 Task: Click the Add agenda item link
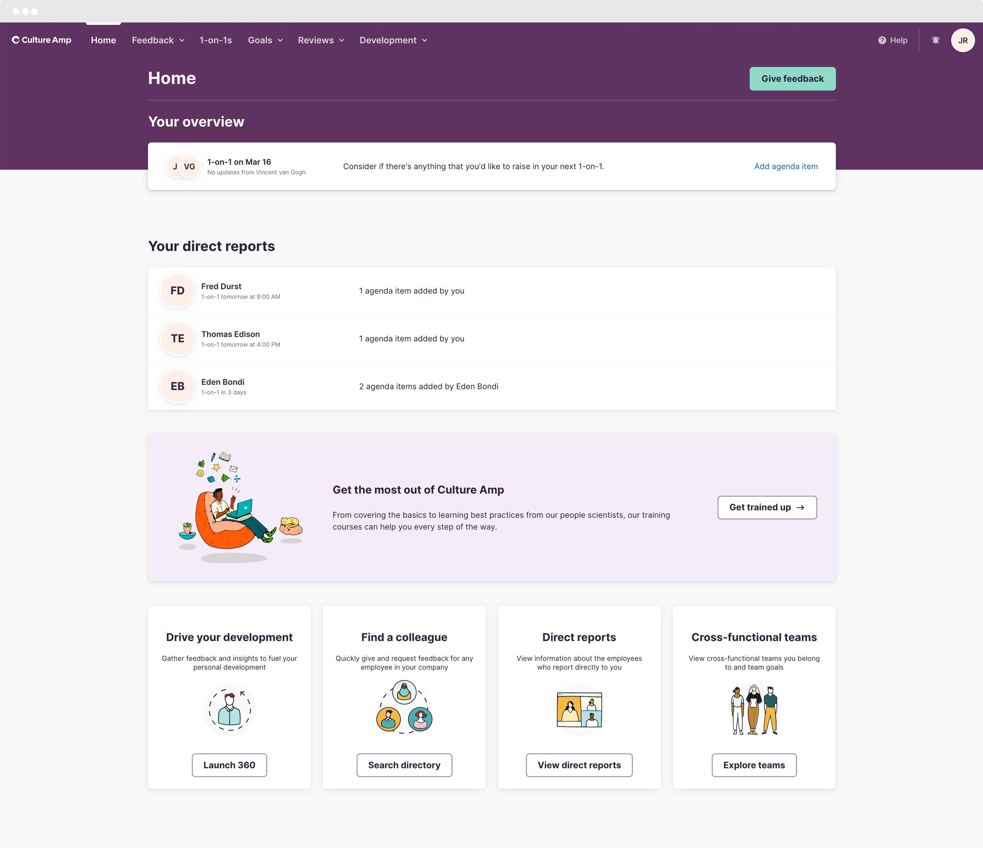point(786,167)
